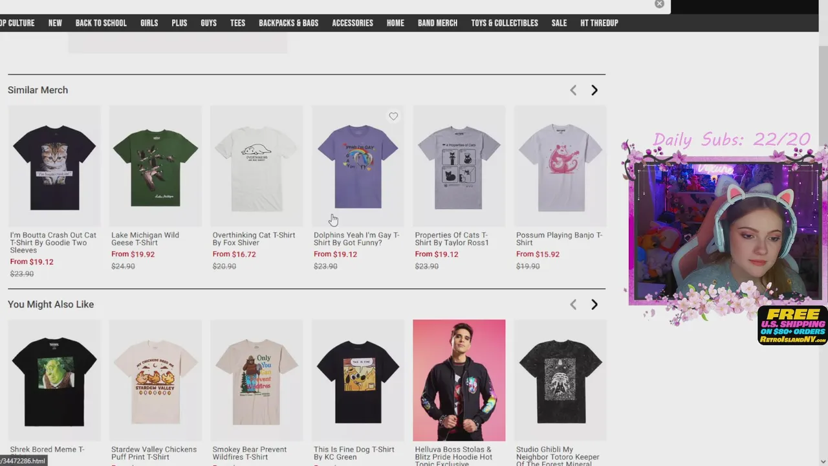Favorite the Dolphins Yeah I'm Gay shirt heart
The height and width of the screenshot is (466, 828).
(x=393, y=116)
